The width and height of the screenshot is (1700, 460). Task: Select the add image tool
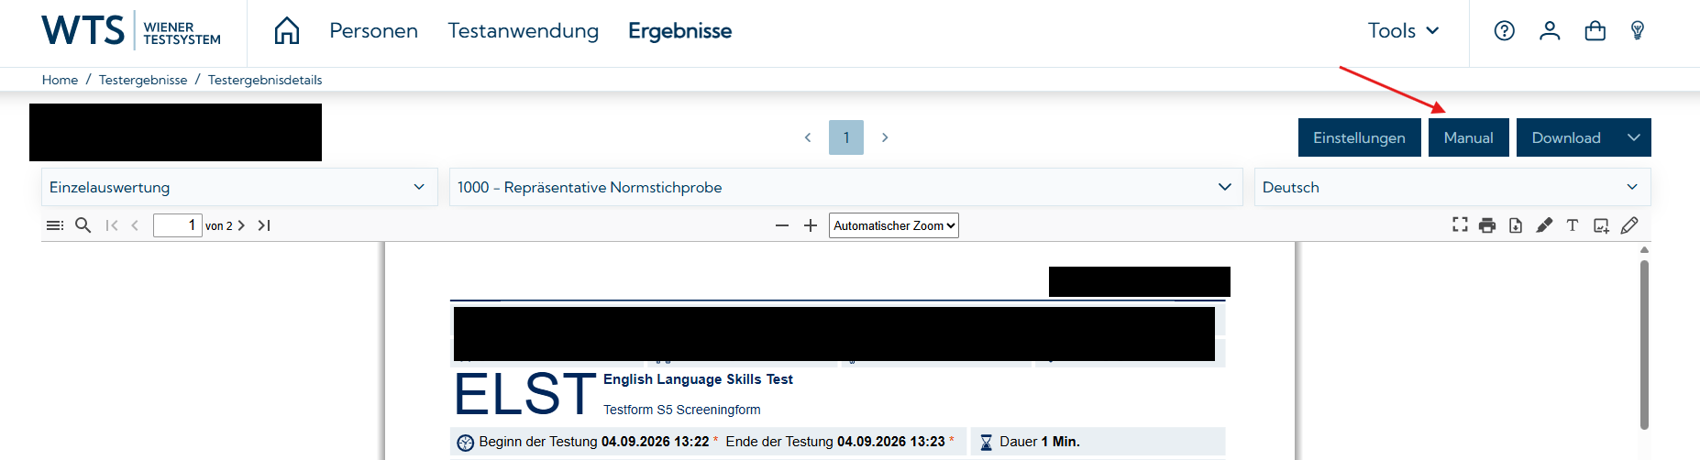[x=1601, y=225]
